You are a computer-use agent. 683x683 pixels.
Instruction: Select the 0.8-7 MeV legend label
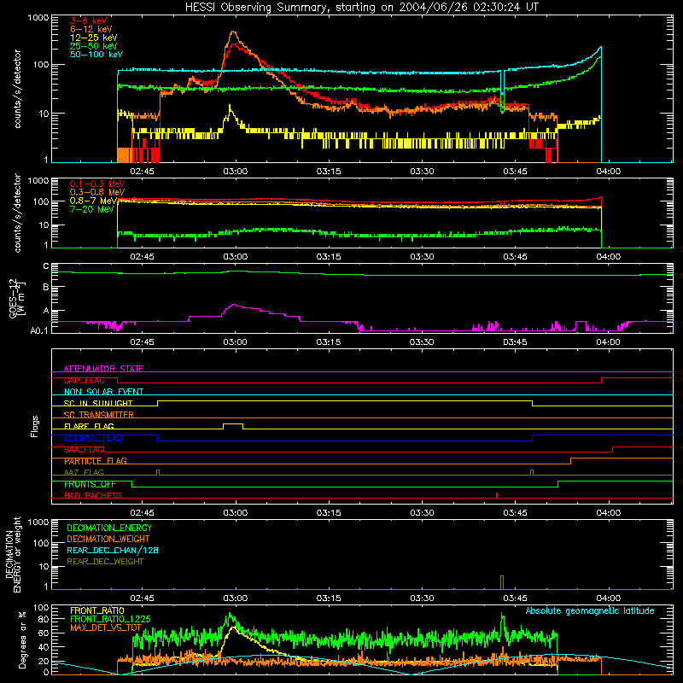94,201
